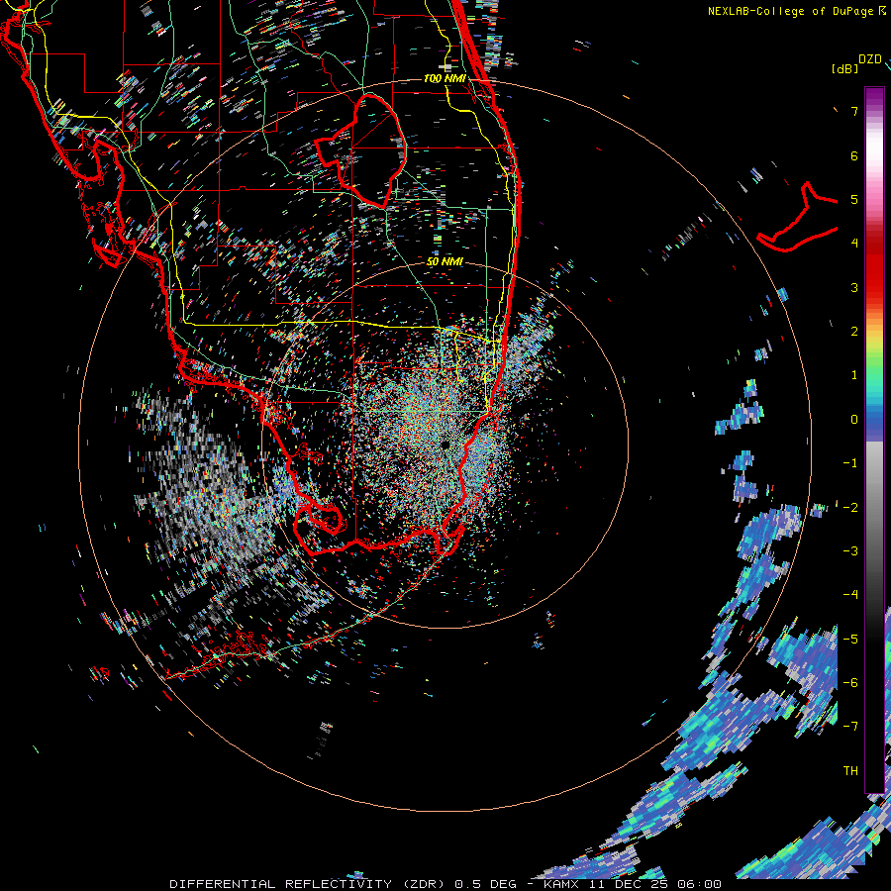The image size is (891, 891).
Task: Click the 50 NMI range ring label
Action: coord(445,261)
